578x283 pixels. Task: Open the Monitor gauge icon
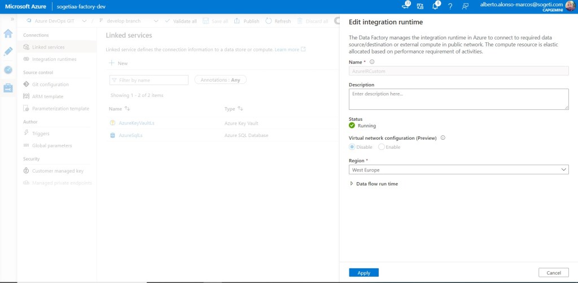pyautogui.click(x=8, y=70)
